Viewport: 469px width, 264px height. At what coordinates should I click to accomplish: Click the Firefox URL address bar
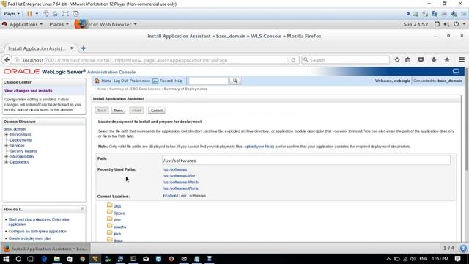155,60
